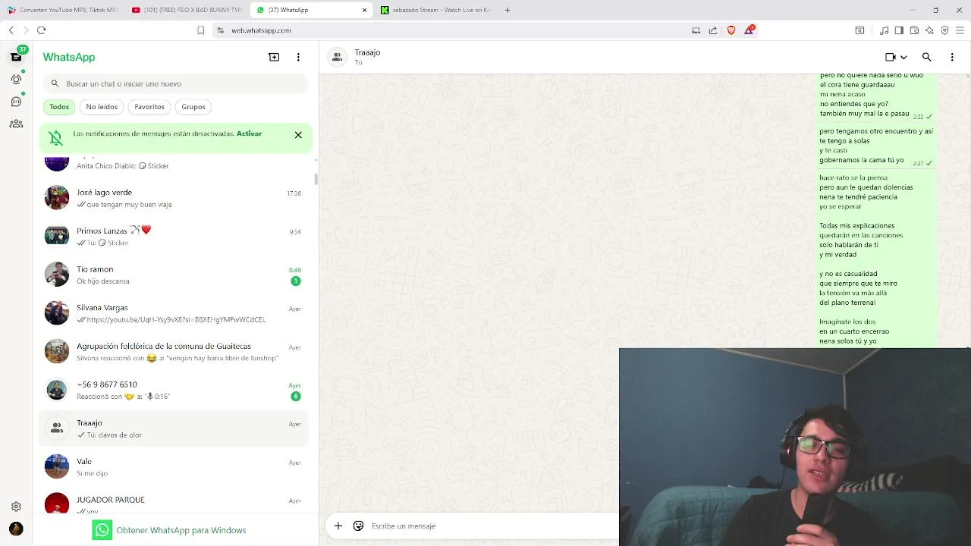
Task: Click Silvana Vargas profile picture
Action: 57,313
